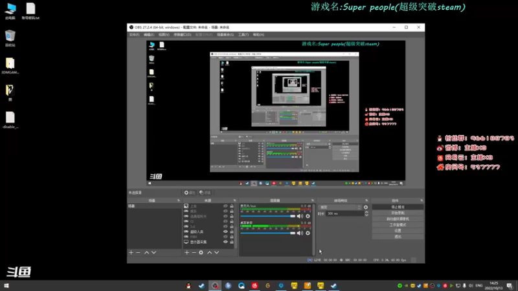Toggle visibility eye of 逃离塔科夫 source
This screenshot has width=518, height=291.
click(x=225, y=217)
